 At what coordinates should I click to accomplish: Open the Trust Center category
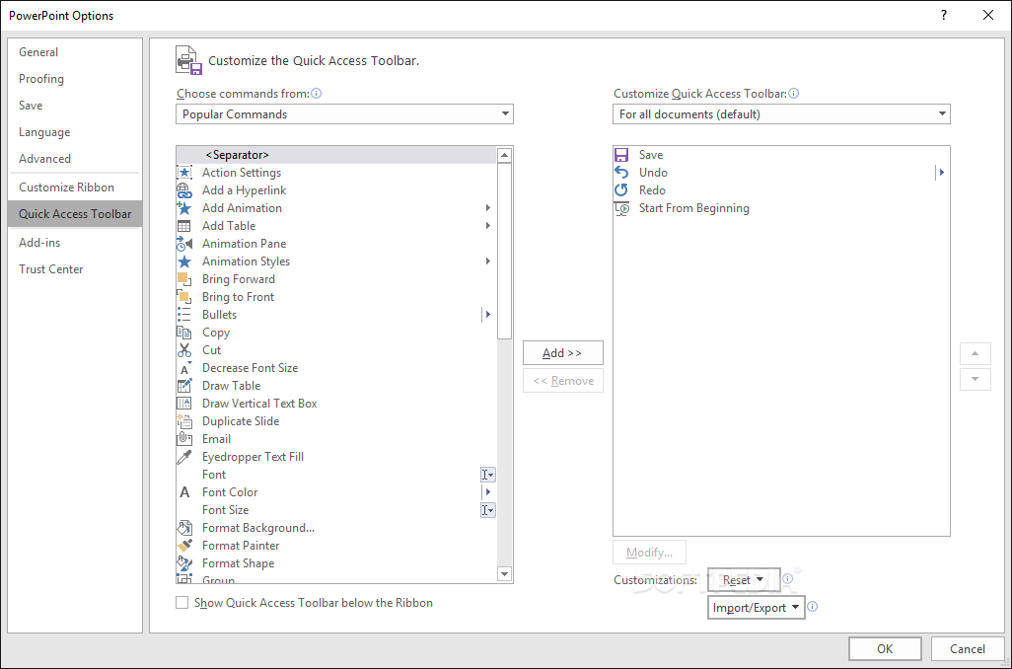(75, 269)
